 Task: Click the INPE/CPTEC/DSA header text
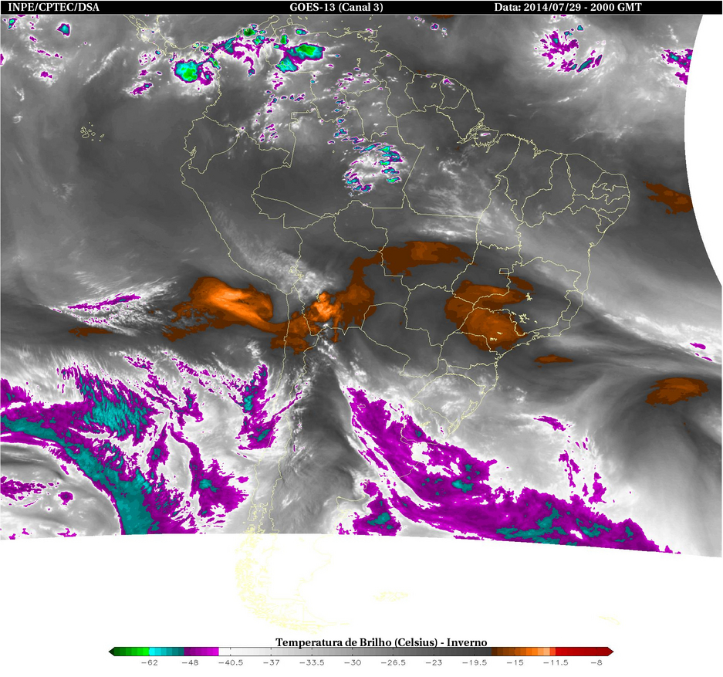[x=53, y=7]
